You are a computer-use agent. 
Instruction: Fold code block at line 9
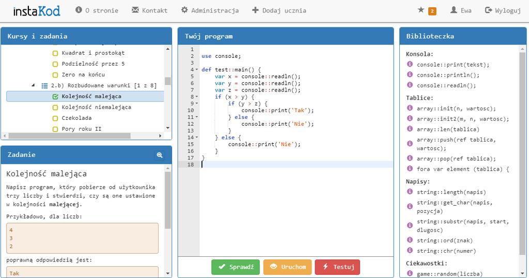[197, 103]
